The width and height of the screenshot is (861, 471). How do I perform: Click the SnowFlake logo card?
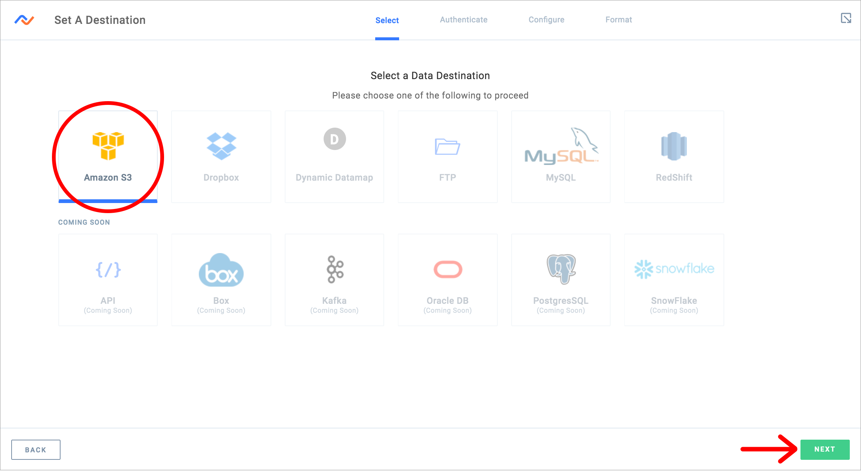coord(674,280)
